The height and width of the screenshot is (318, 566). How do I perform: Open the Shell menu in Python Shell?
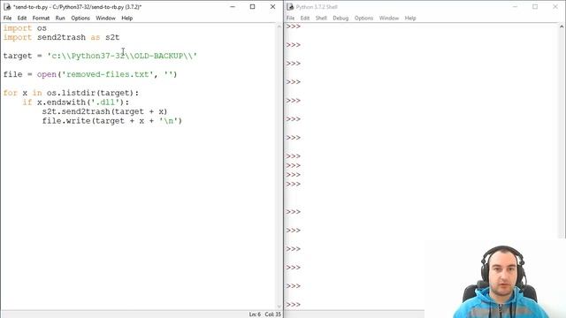pyautogui.click(x=321, y=18)
